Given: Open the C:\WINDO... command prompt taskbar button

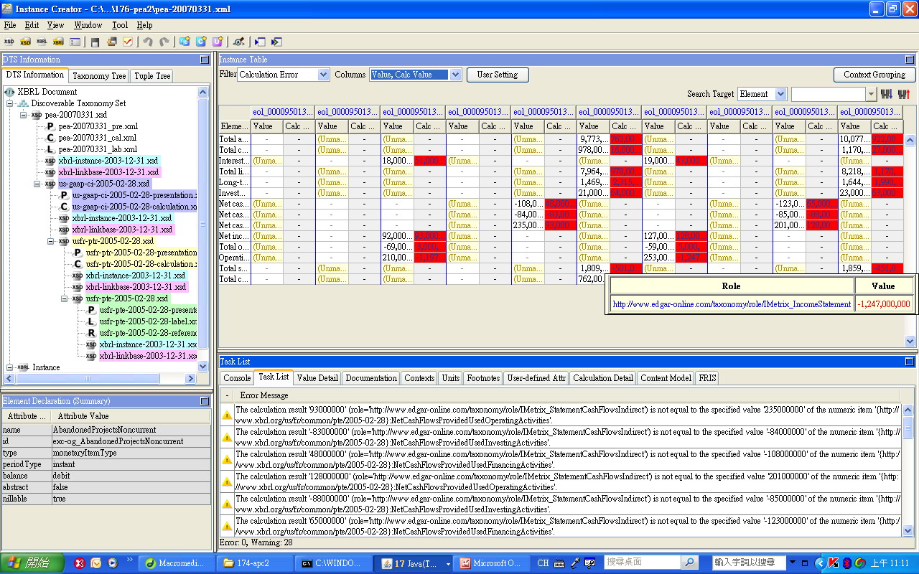Looking at the screenshot, I should point(332,563).
